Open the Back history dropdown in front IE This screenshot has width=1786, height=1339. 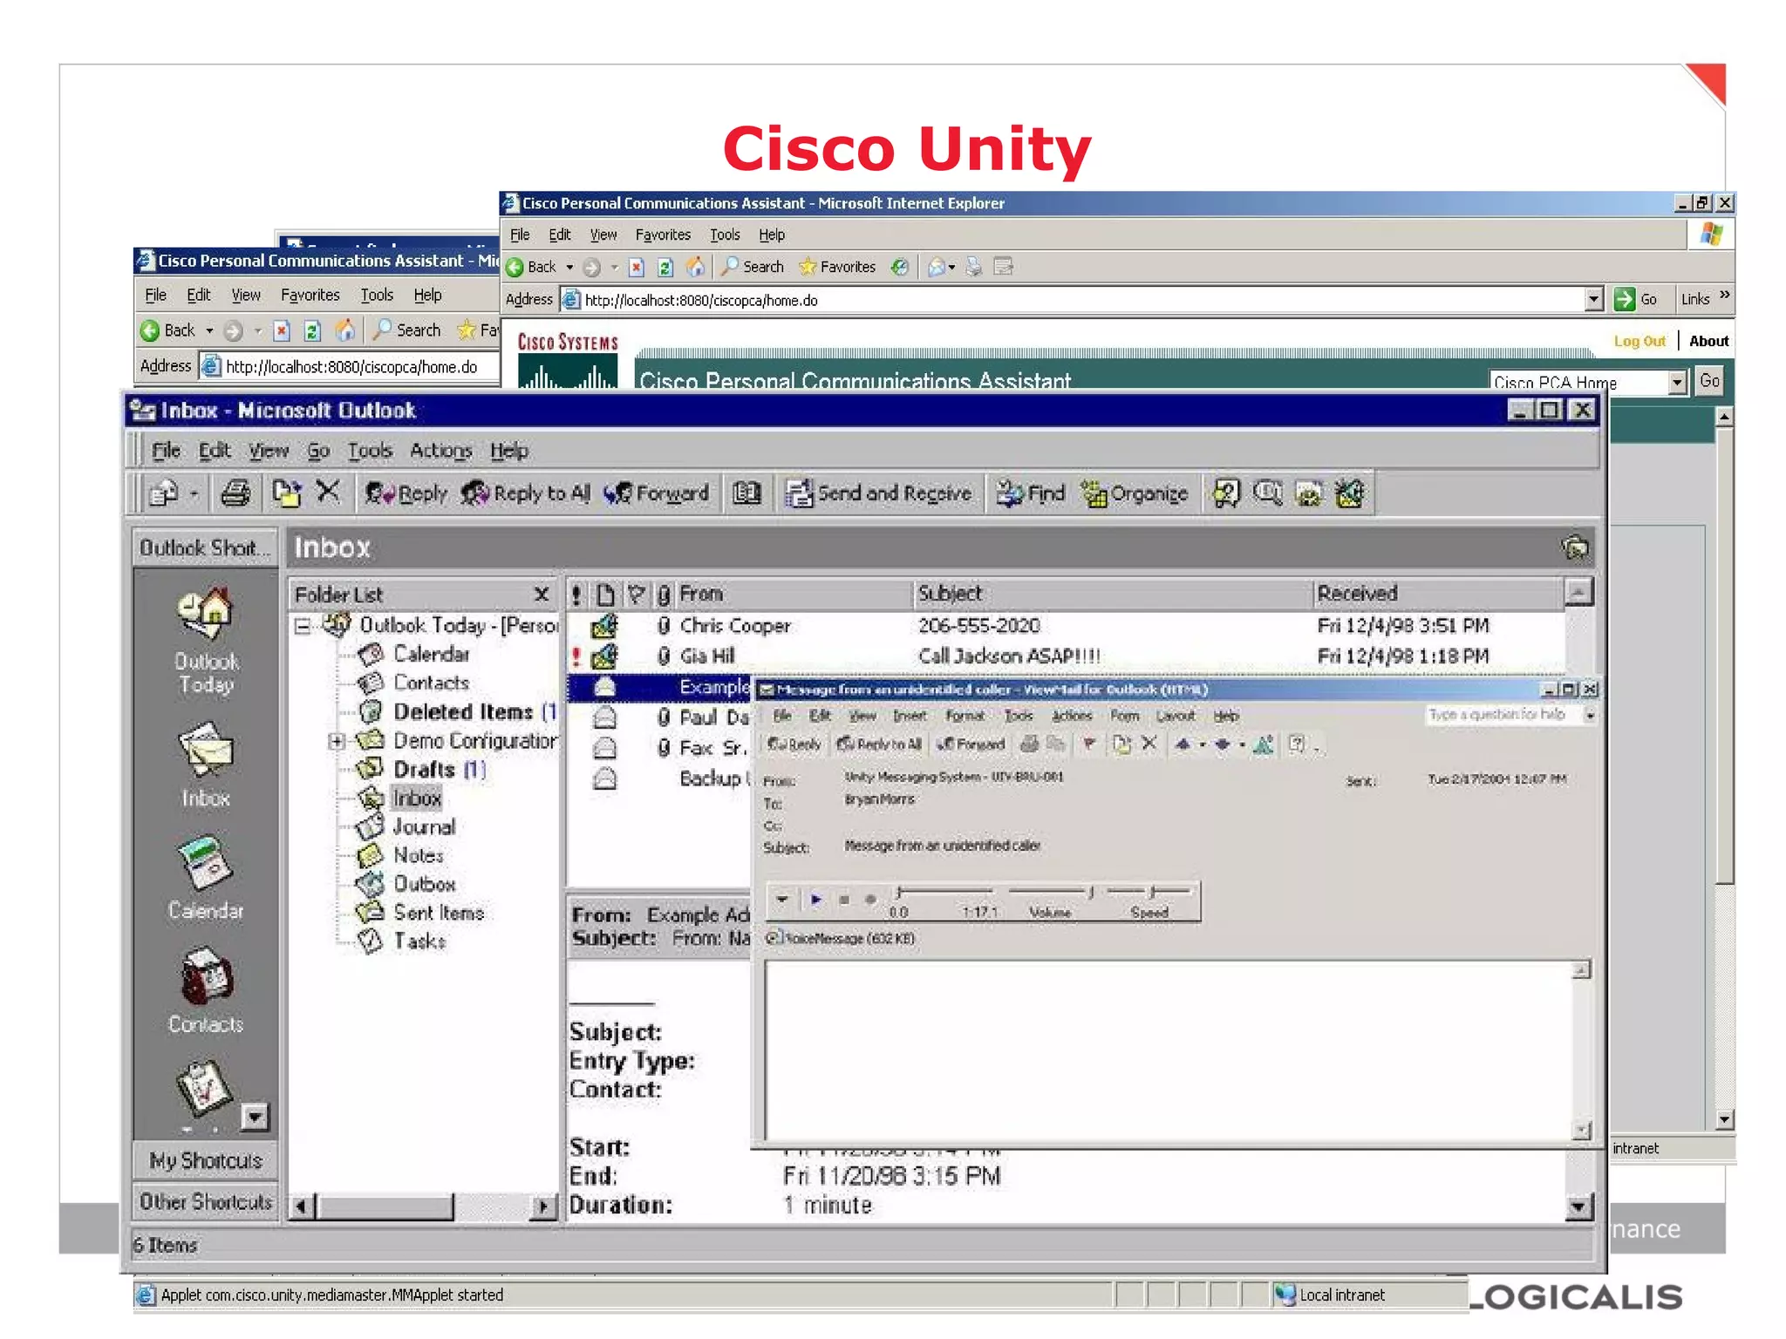coord(569,268)
